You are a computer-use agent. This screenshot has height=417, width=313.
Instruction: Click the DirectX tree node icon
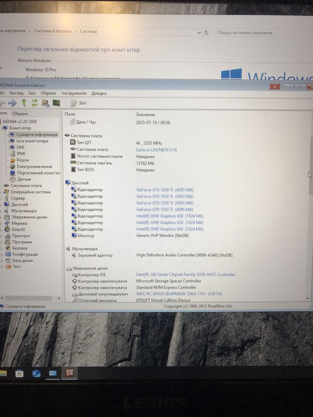(8, 229)
